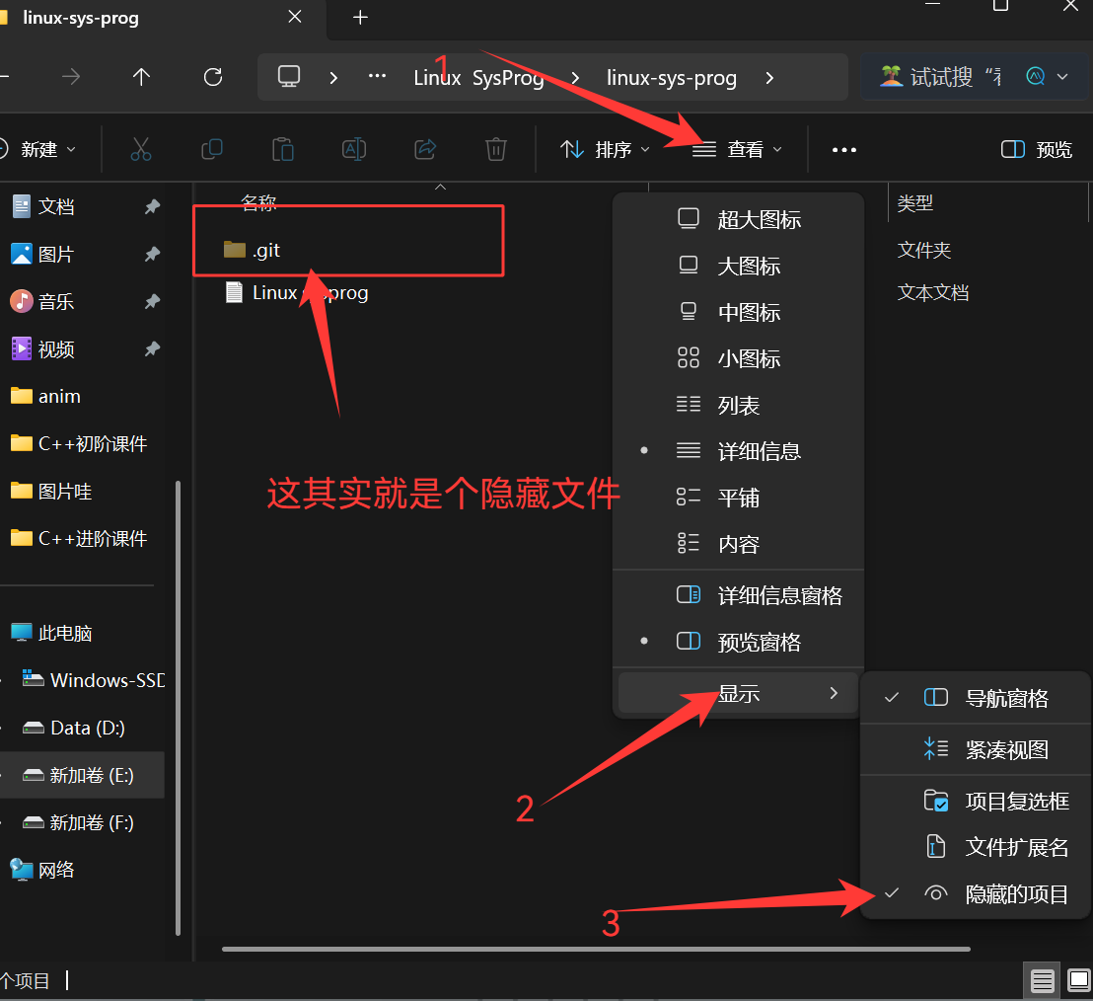Select 此电脑 in navigation pane
This screenshot has height=1001, width=1093.
(65, 633)
